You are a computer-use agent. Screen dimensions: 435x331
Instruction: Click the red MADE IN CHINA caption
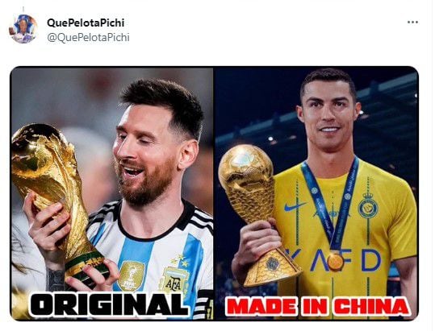tap(317, 306)
